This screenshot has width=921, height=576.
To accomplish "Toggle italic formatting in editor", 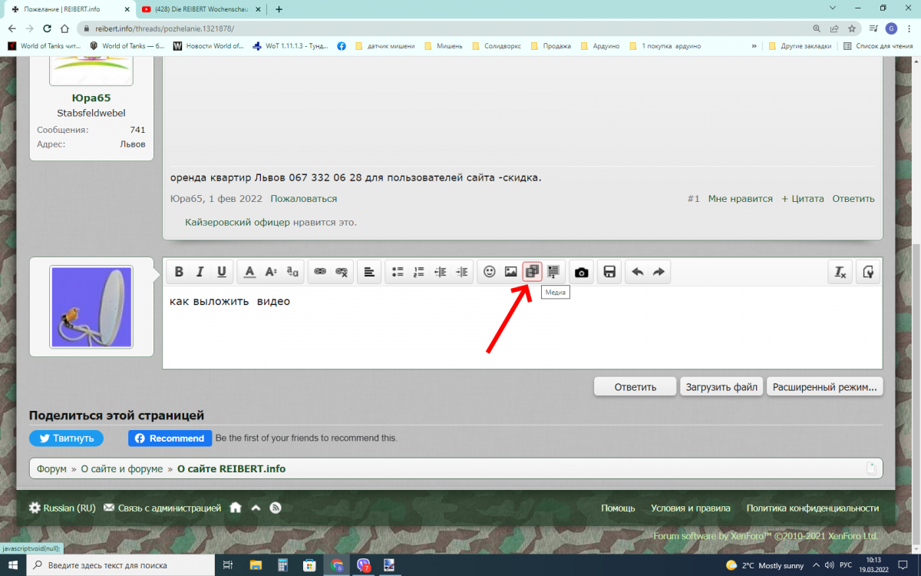I will 200,272.
